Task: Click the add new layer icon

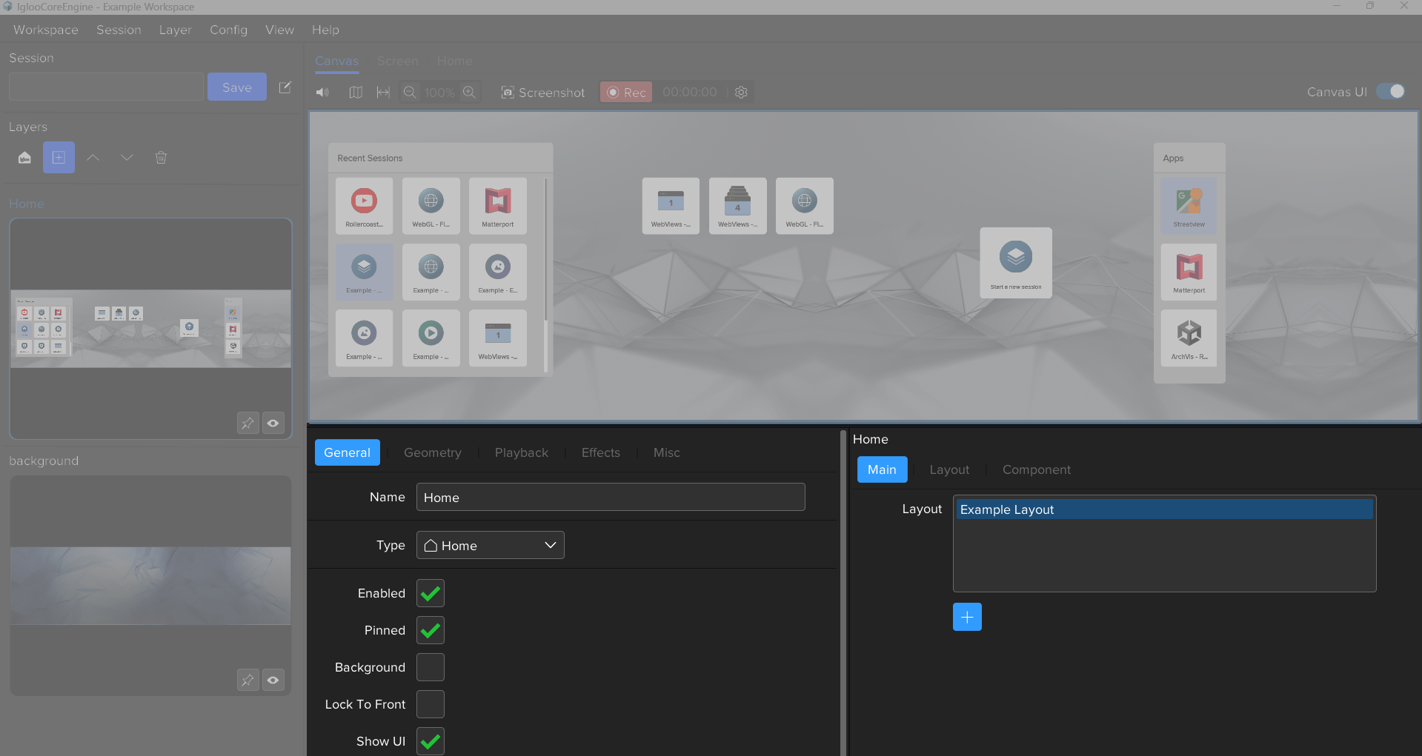Action: pyautogui.click(x=59, y=158)
